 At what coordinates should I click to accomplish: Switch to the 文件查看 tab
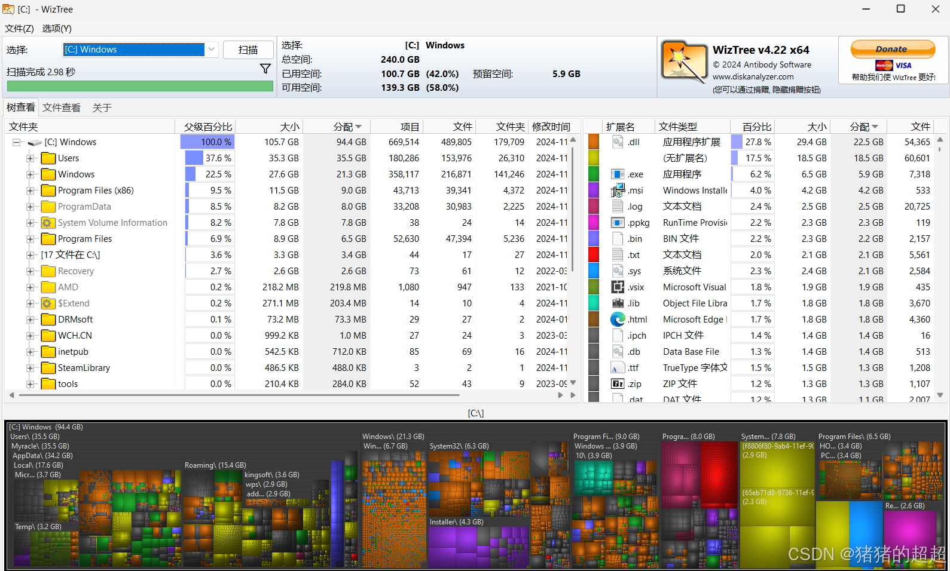62,108
